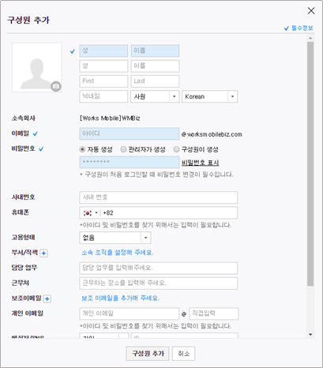Click the profile photo placeholder

point(37,67)
